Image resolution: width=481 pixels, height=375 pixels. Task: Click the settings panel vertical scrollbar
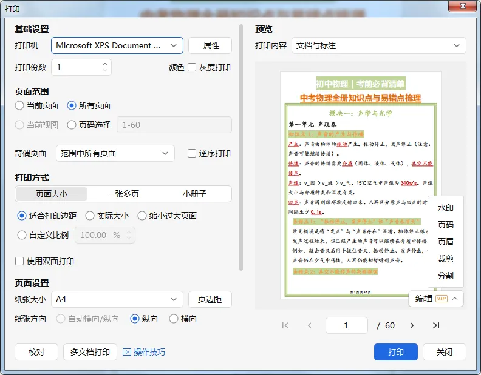coord(241,147)
